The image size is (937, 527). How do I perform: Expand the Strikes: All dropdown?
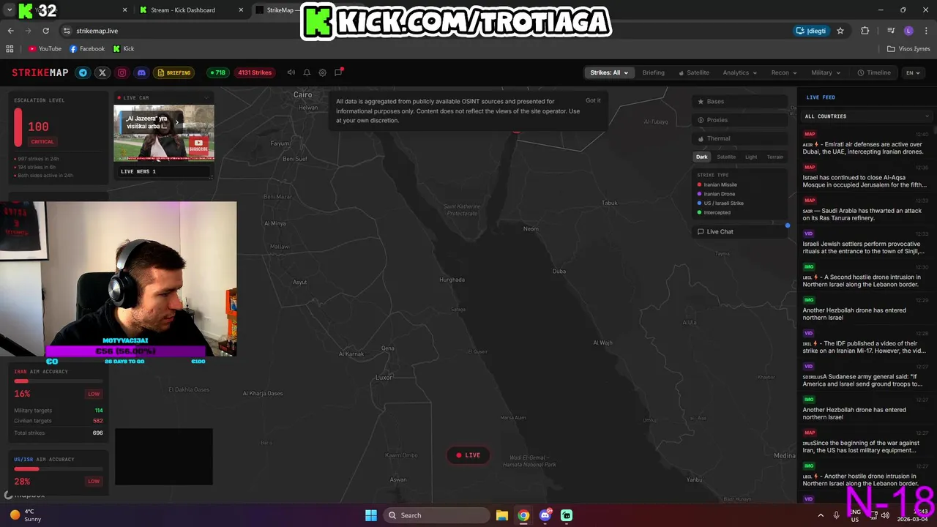608,72
